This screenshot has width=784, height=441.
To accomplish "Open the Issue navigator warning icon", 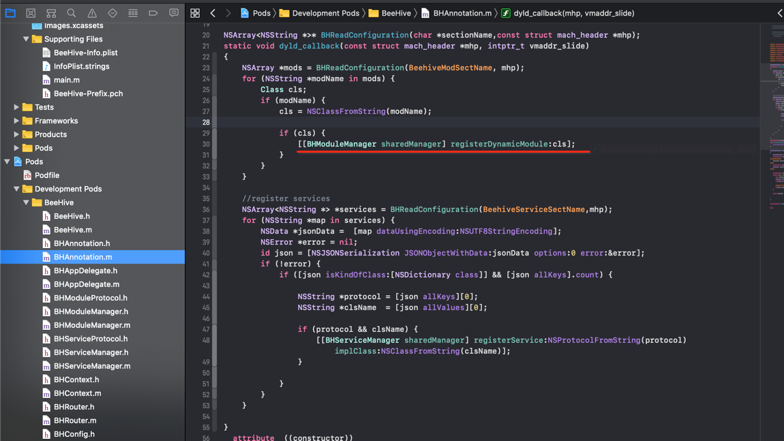I will [x=92, y=13].
